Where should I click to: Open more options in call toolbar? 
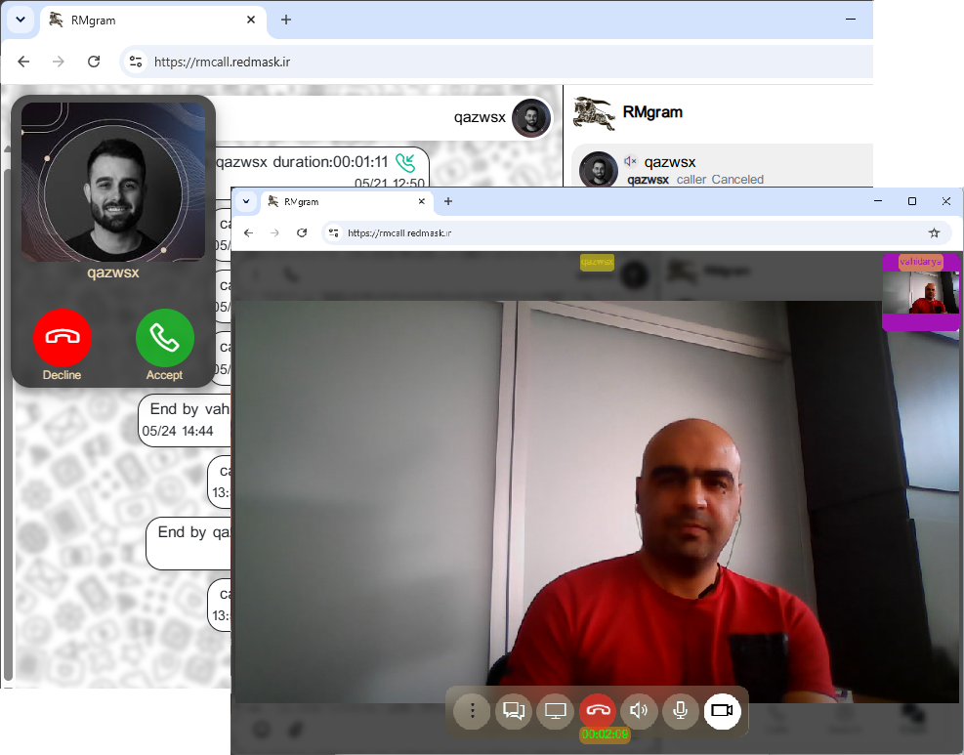tap(472, 711)
